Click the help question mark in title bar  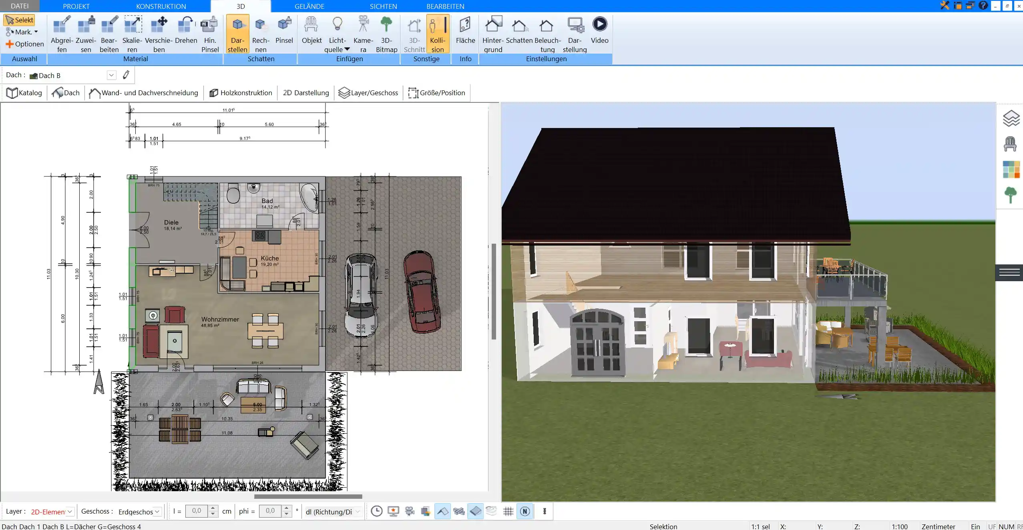click(983, 5)
